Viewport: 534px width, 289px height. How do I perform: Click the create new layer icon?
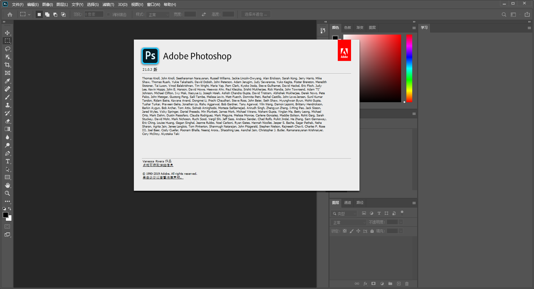399,283
